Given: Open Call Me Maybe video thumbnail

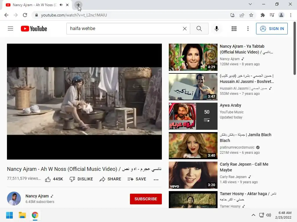Looking at the screenshot, I should tap(193, 175).
